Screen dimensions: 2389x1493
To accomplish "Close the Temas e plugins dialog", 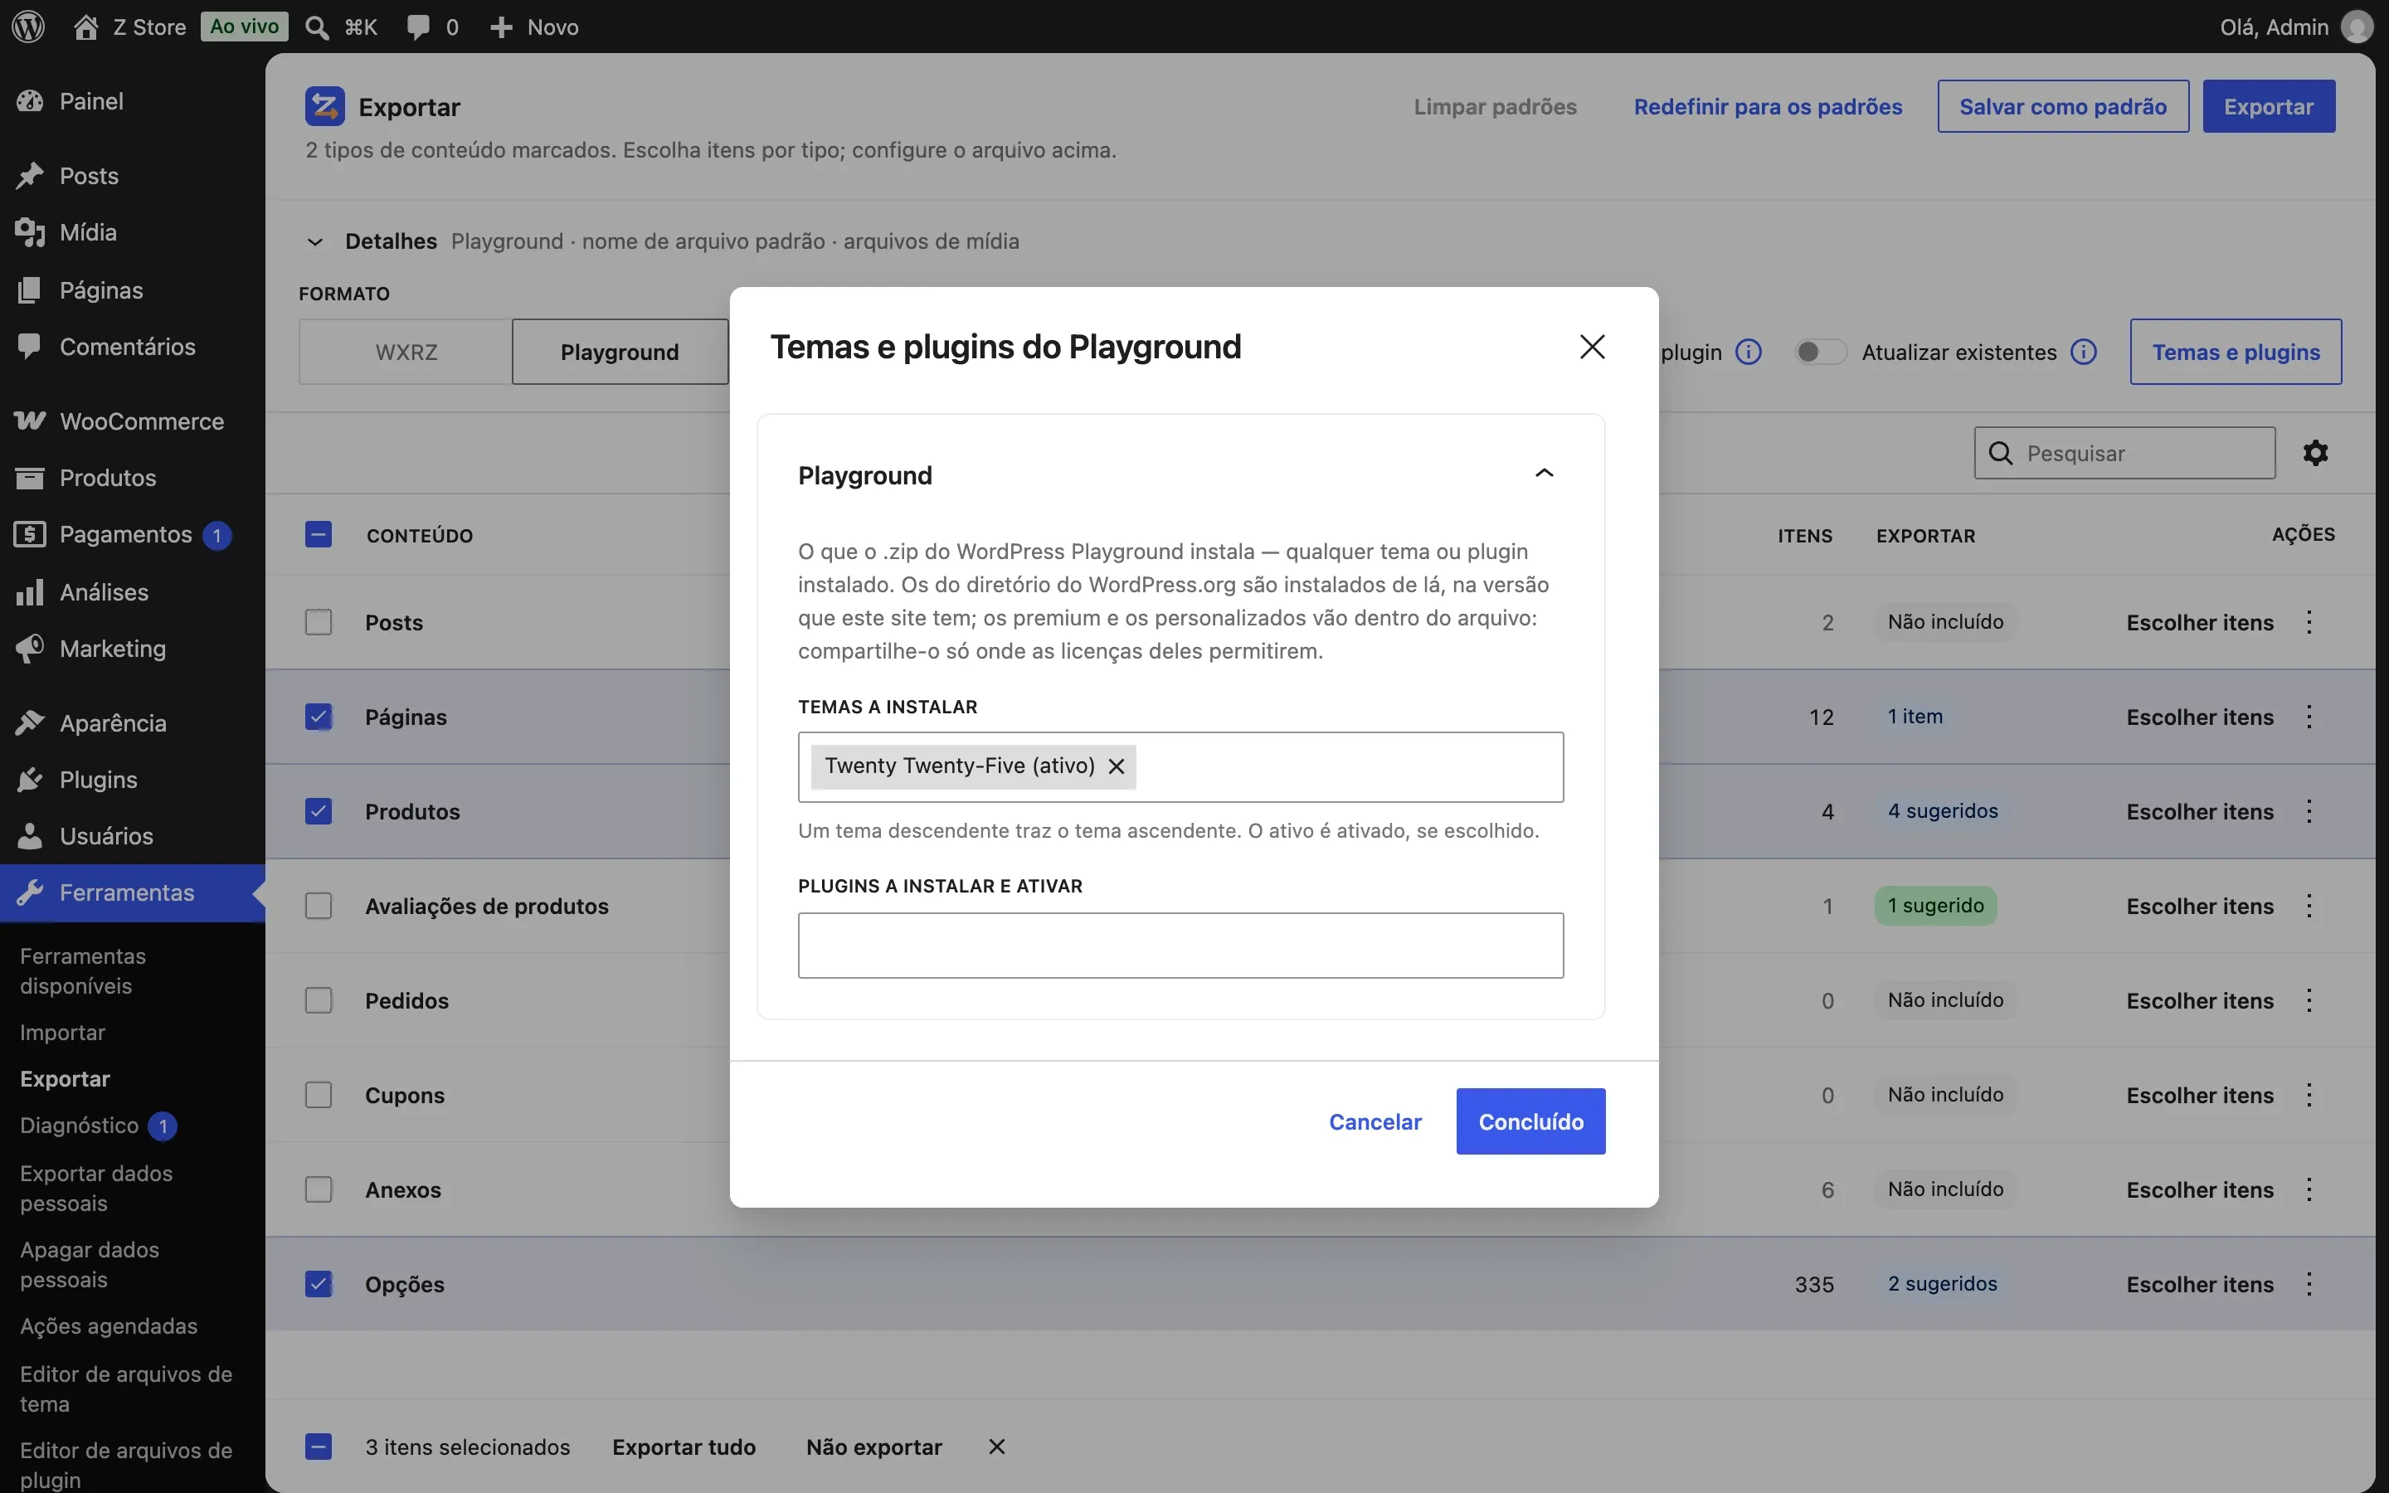I will point(1593,347).
